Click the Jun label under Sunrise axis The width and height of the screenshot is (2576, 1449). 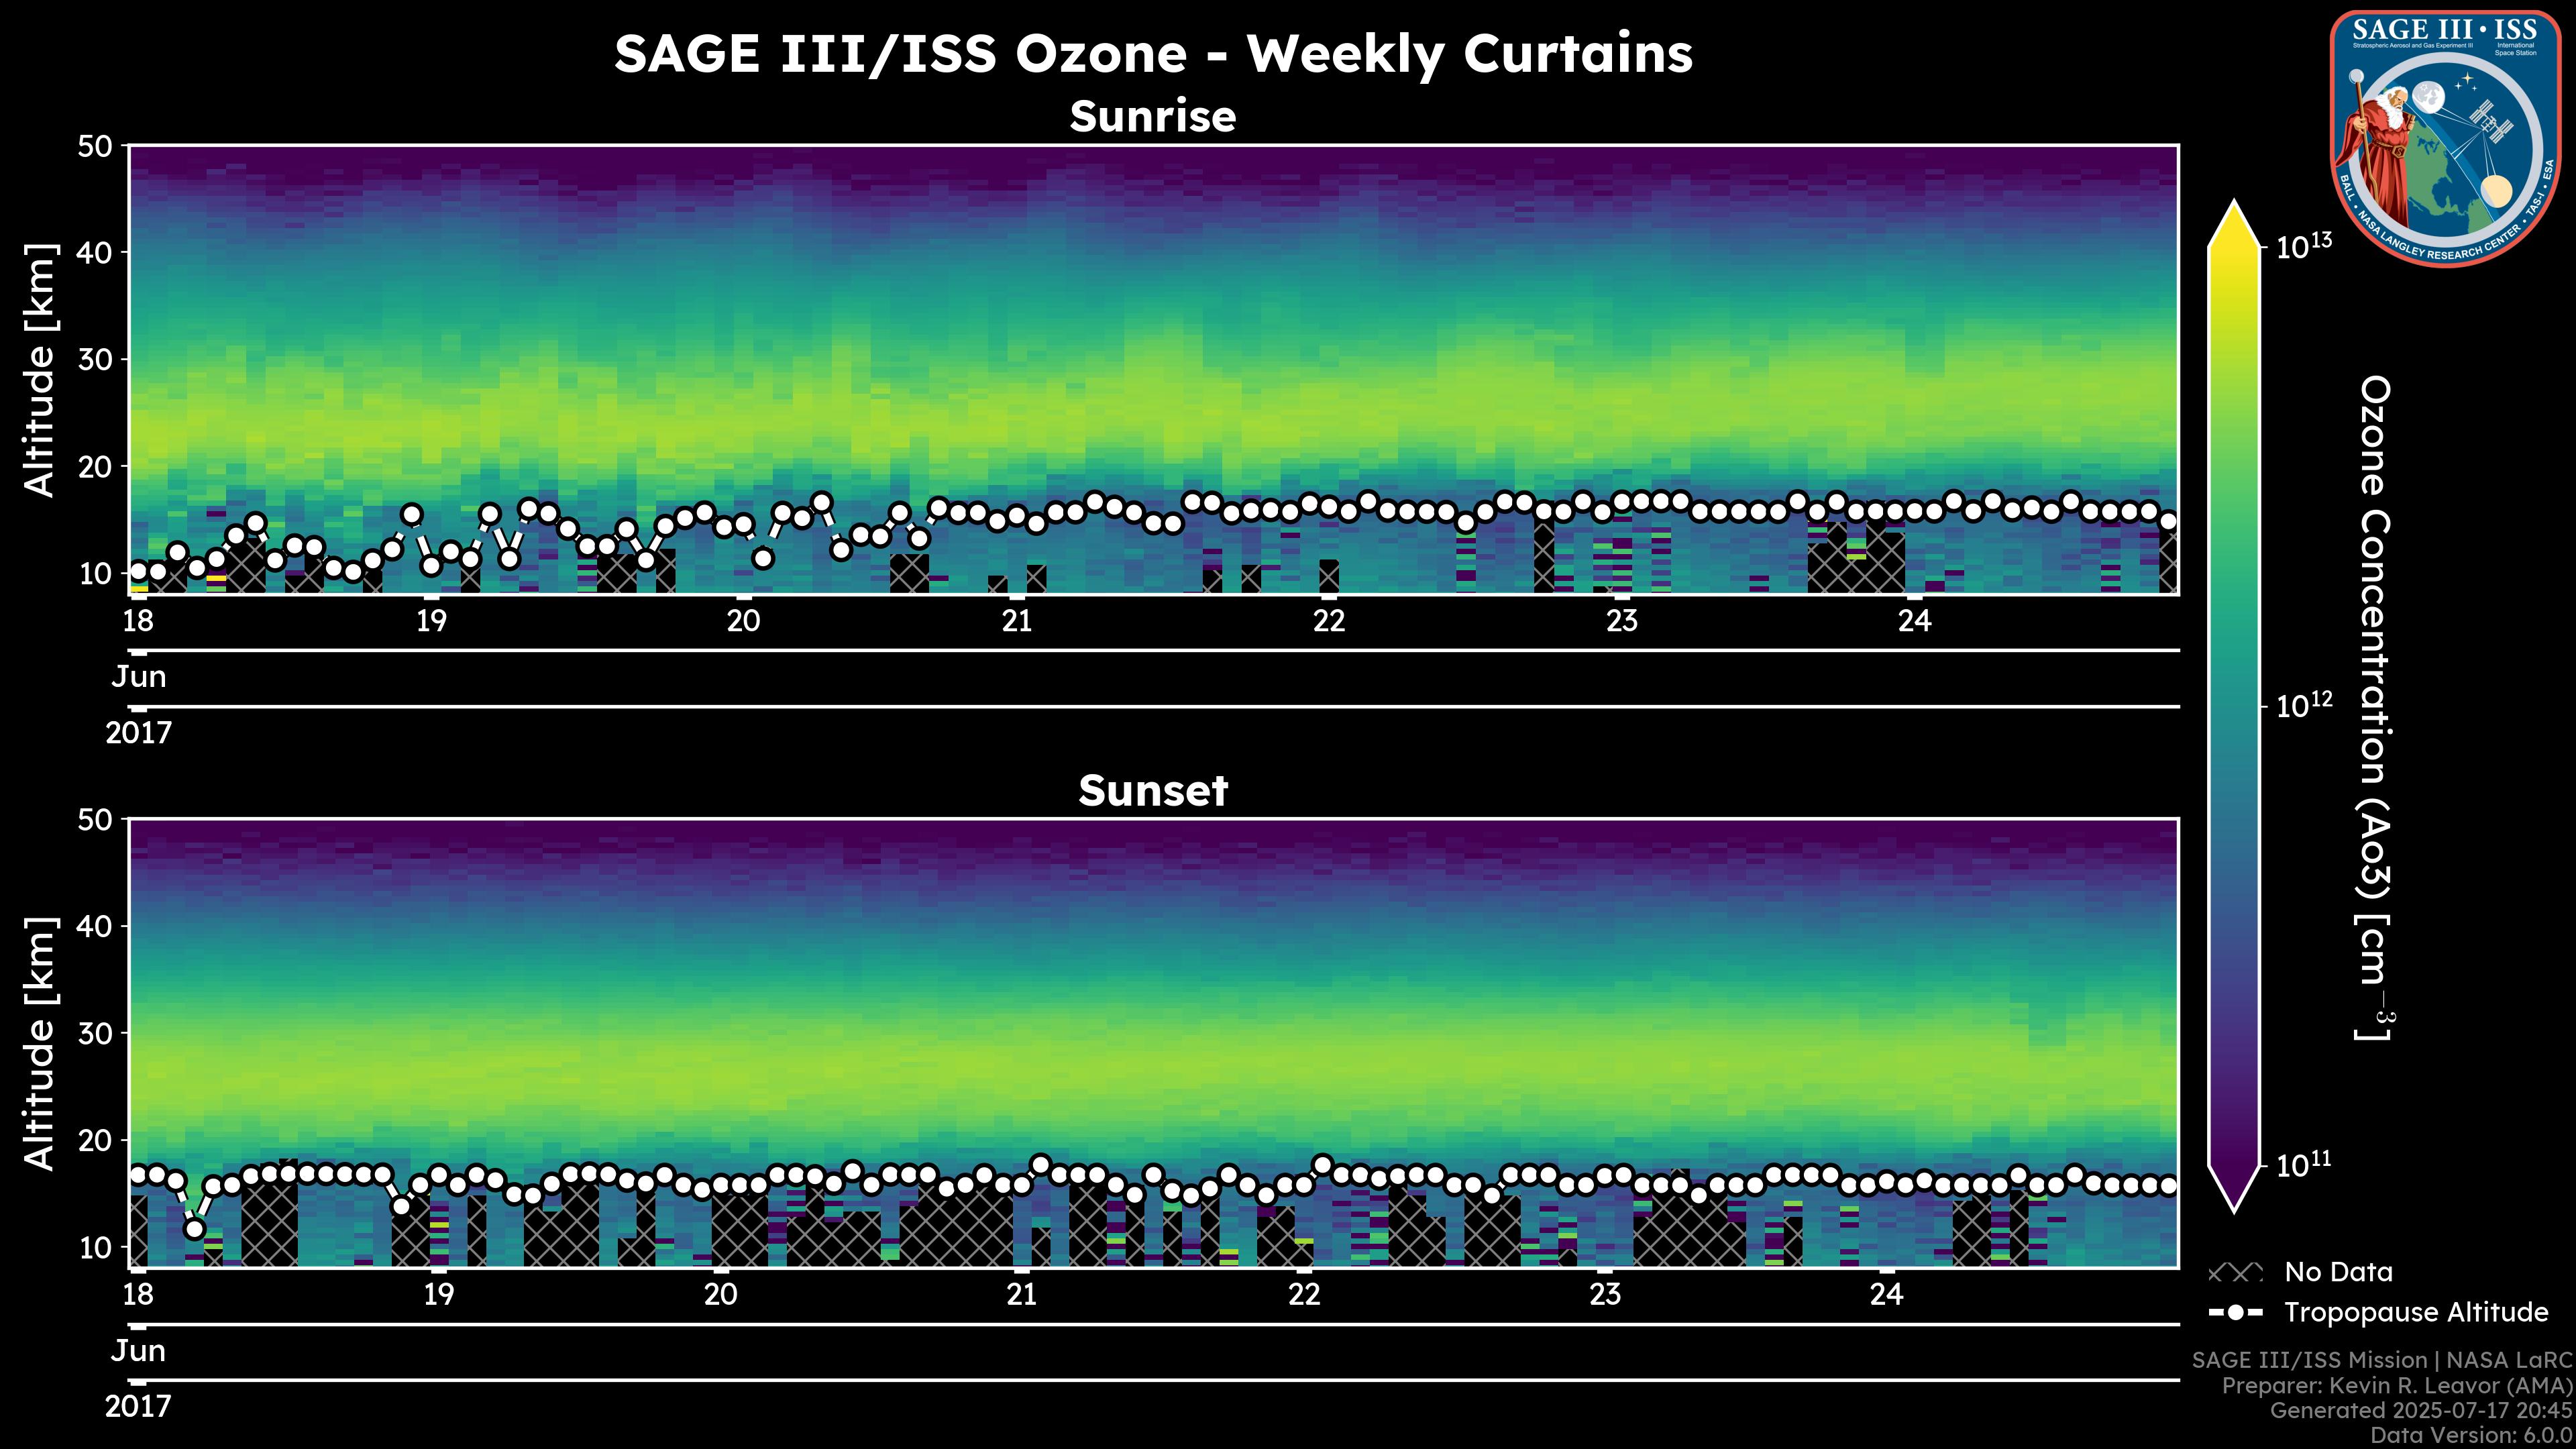[138, 677]
